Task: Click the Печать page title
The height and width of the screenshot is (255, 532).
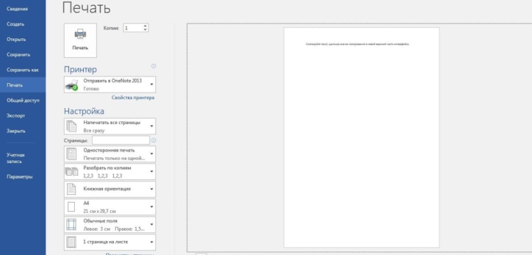Action: click(x=86, y=8)
